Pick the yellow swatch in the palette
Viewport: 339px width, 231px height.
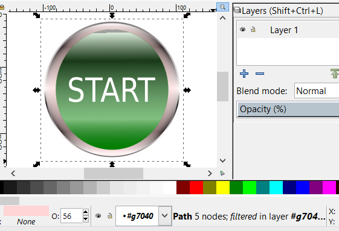tap(223, 188)
